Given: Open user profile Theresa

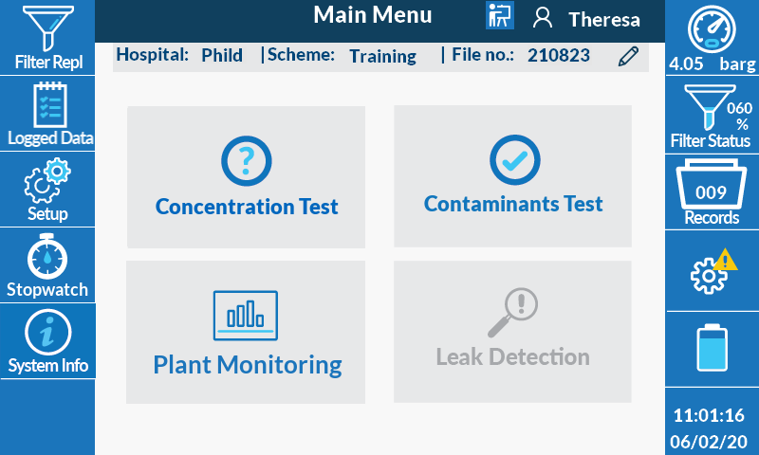Looking at the screenshot, I should click(586, 18).
